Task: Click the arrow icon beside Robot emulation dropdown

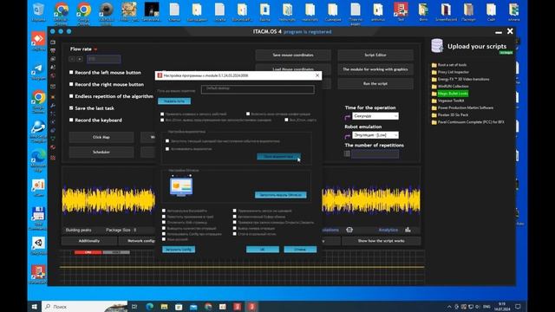Action: [x=347, y=136]
